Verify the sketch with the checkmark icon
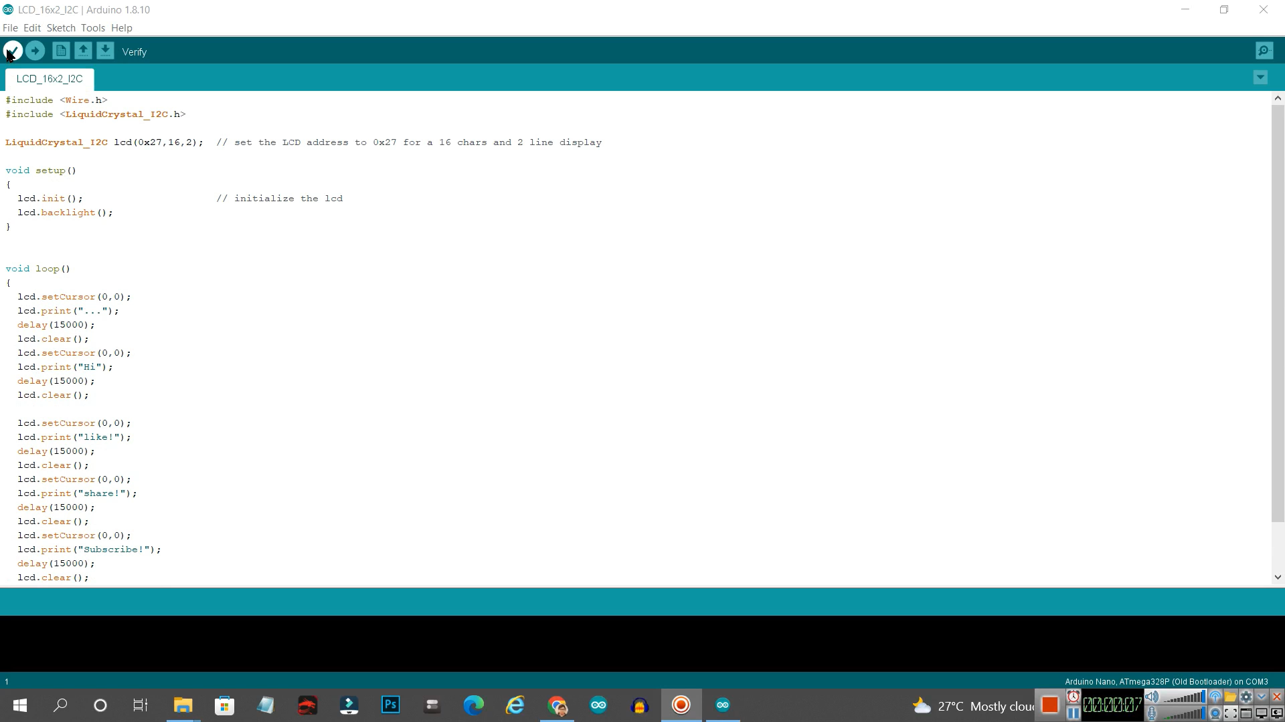The width and height of the screenshot is (1285, 722). pos(12,50)
